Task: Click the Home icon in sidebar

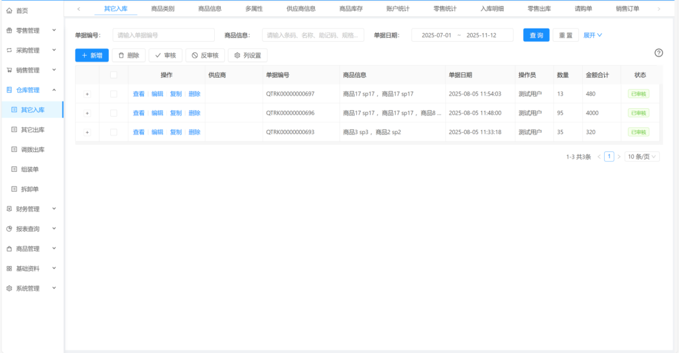Action: click(x=9, y=11)
